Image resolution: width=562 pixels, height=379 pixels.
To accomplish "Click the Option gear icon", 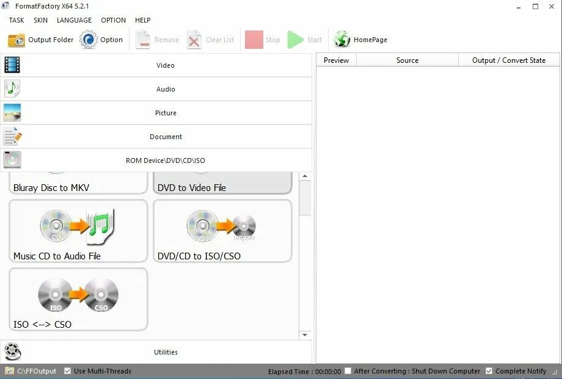I will point(89,40).
